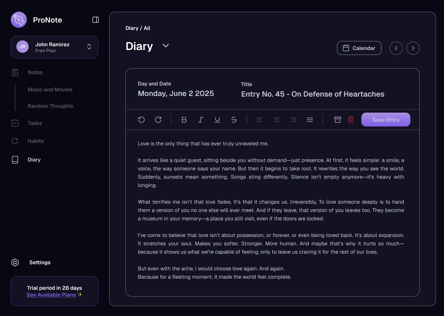This screenshot has width=444, height=316.
Task: Go to the previous diary entry
Action: tap(396, 48)
